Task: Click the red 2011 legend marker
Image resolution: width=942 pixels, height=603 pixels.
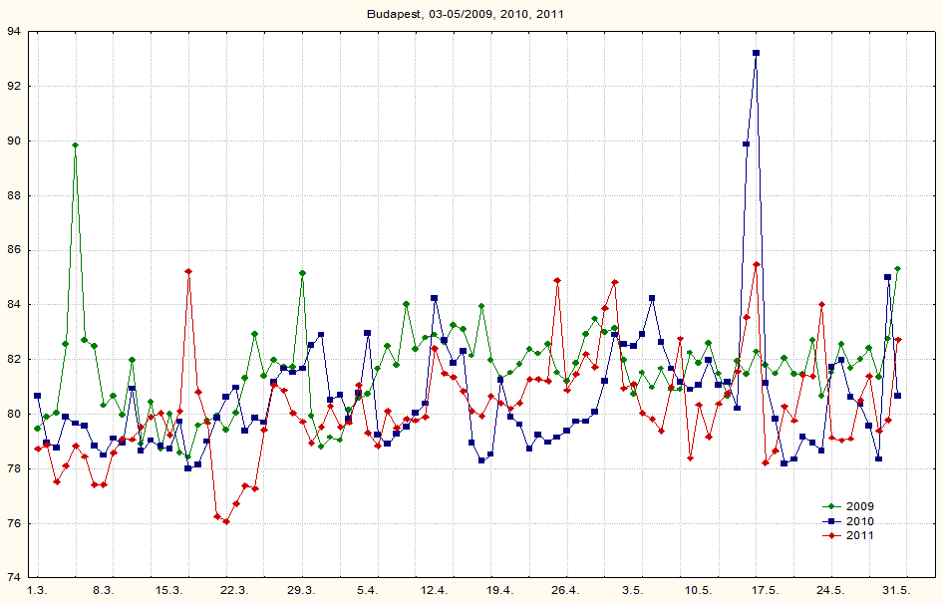Action: coord(828,536)
